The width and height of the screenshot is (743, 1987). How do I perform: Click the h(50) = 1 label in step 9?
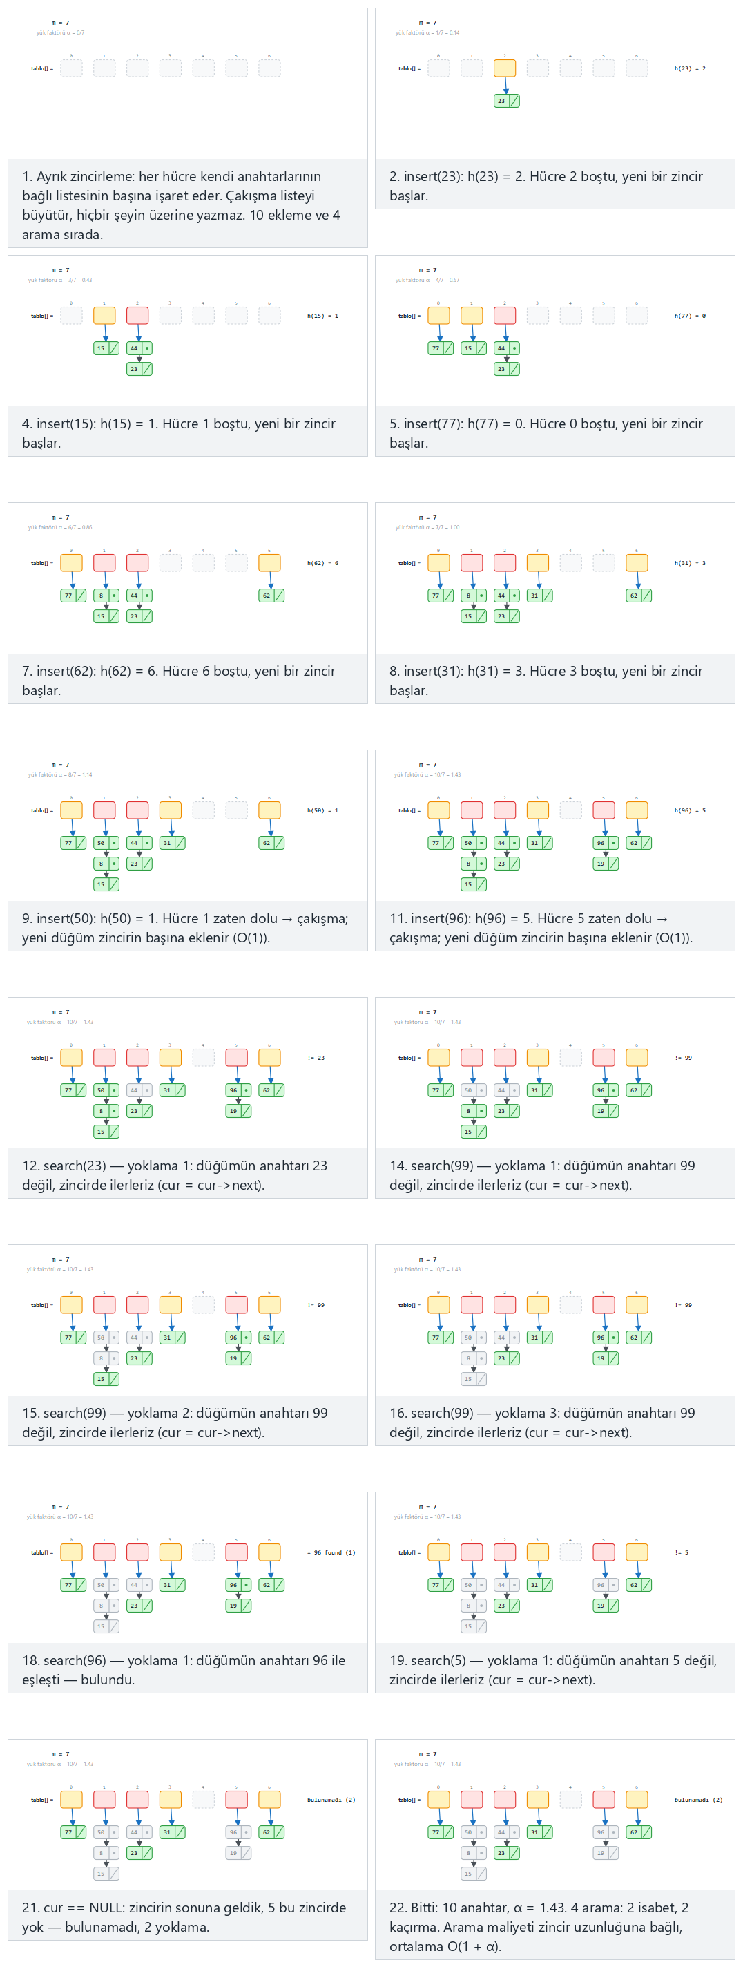click(x=323, y=810)
